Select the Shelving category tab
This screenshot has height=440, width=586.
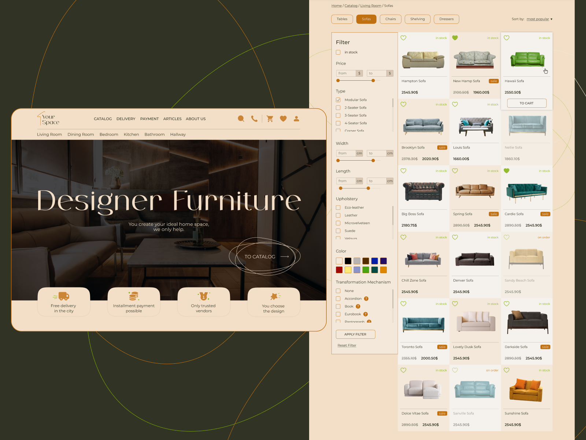(x=418, y=19)
